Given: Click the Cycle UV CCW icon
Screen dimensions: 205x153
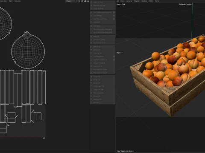Looking at the screenshot, I should click(x=91, y=86).
